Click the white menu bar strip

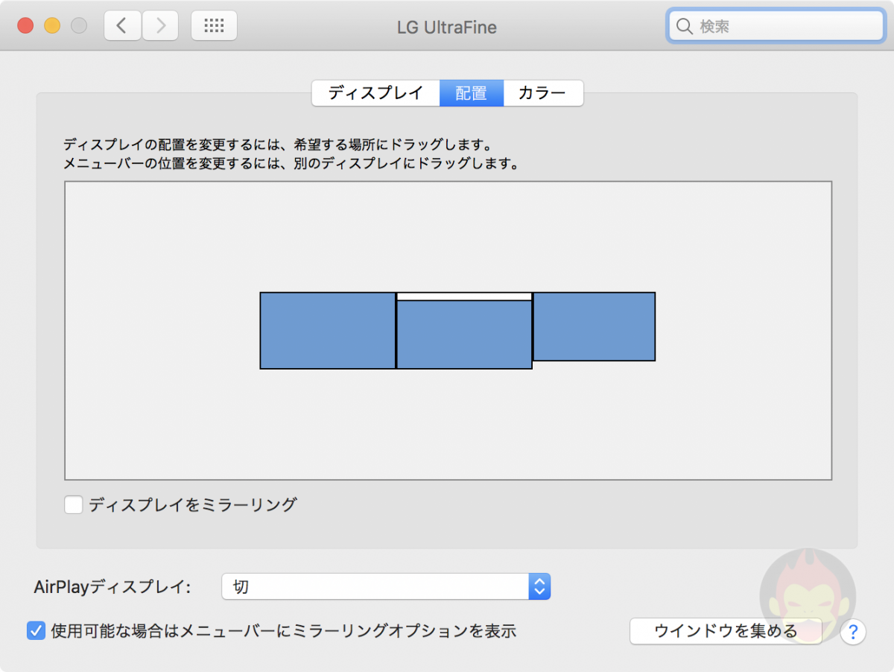463,297
